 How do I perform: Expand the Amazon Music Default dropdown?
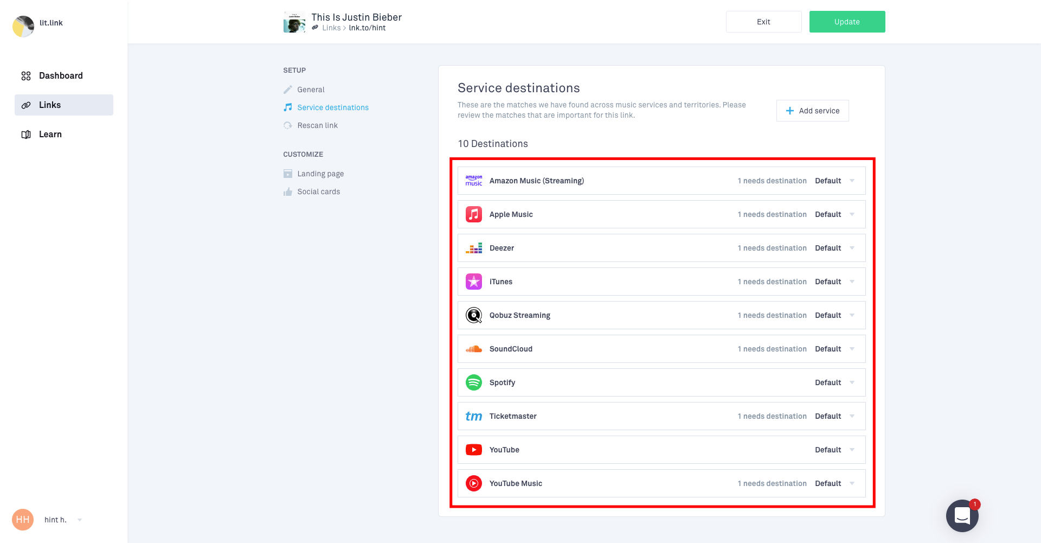coord(852,181)
